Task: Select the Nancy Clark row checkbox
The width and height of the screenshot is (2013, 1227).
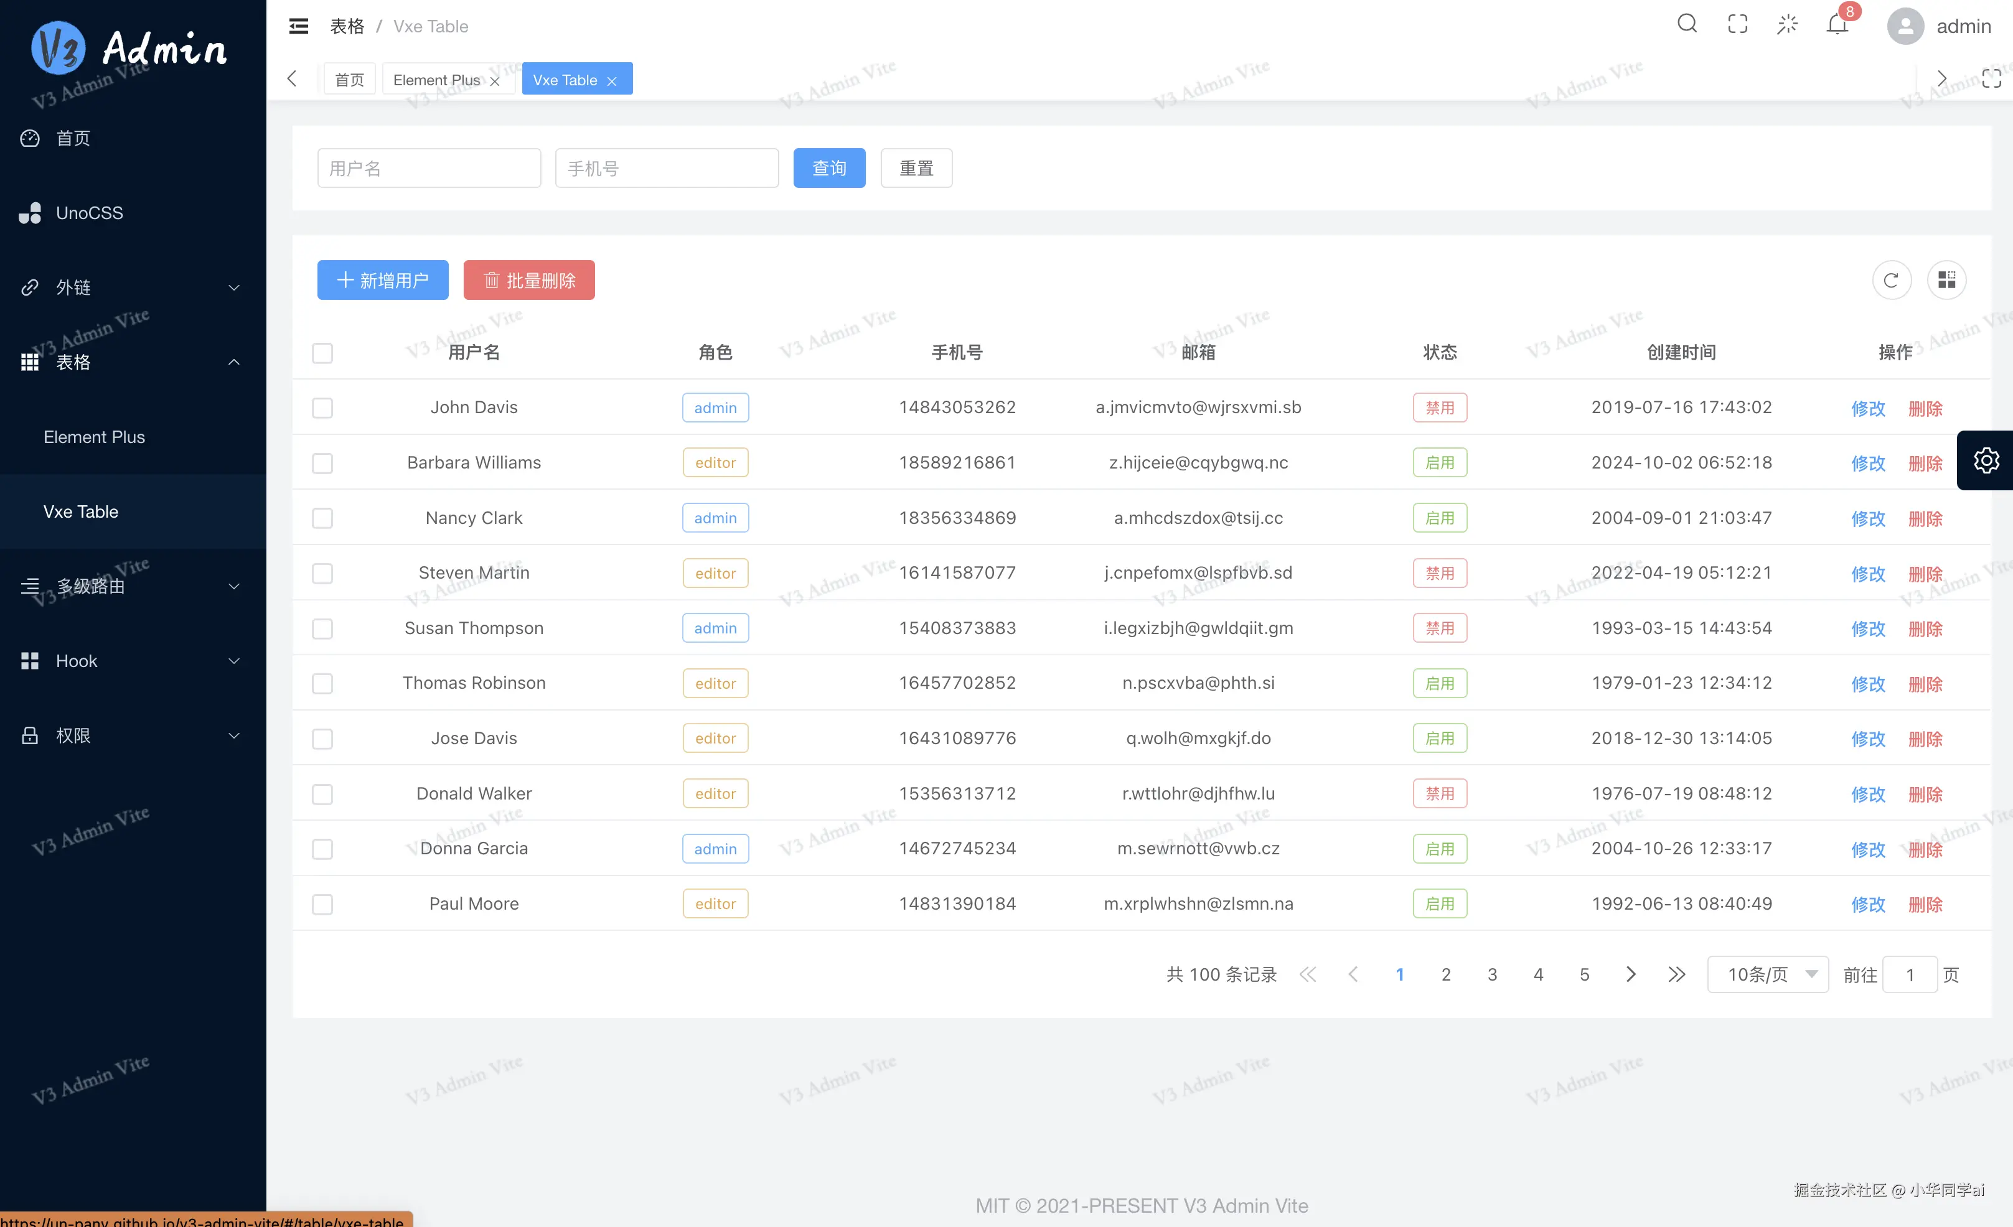Action: 322,518
